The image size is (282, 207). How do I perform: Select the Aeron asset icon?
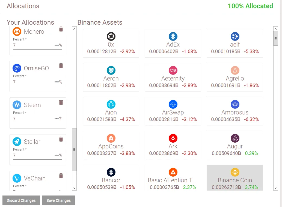pos(111,70)
